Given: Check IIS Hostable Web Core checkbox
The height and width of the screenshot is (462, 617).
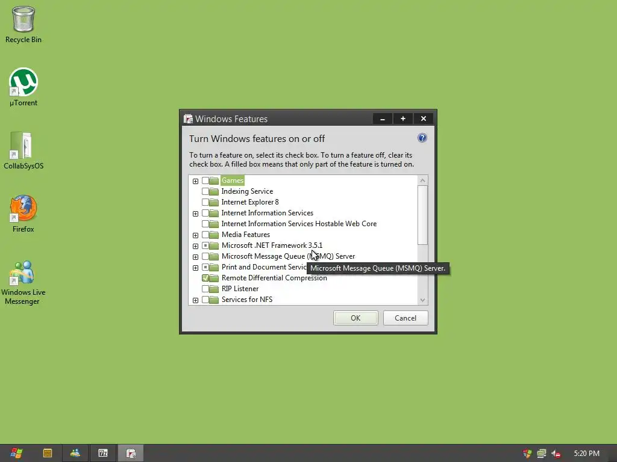Looking at the screenshot, I should click(205, 224).
